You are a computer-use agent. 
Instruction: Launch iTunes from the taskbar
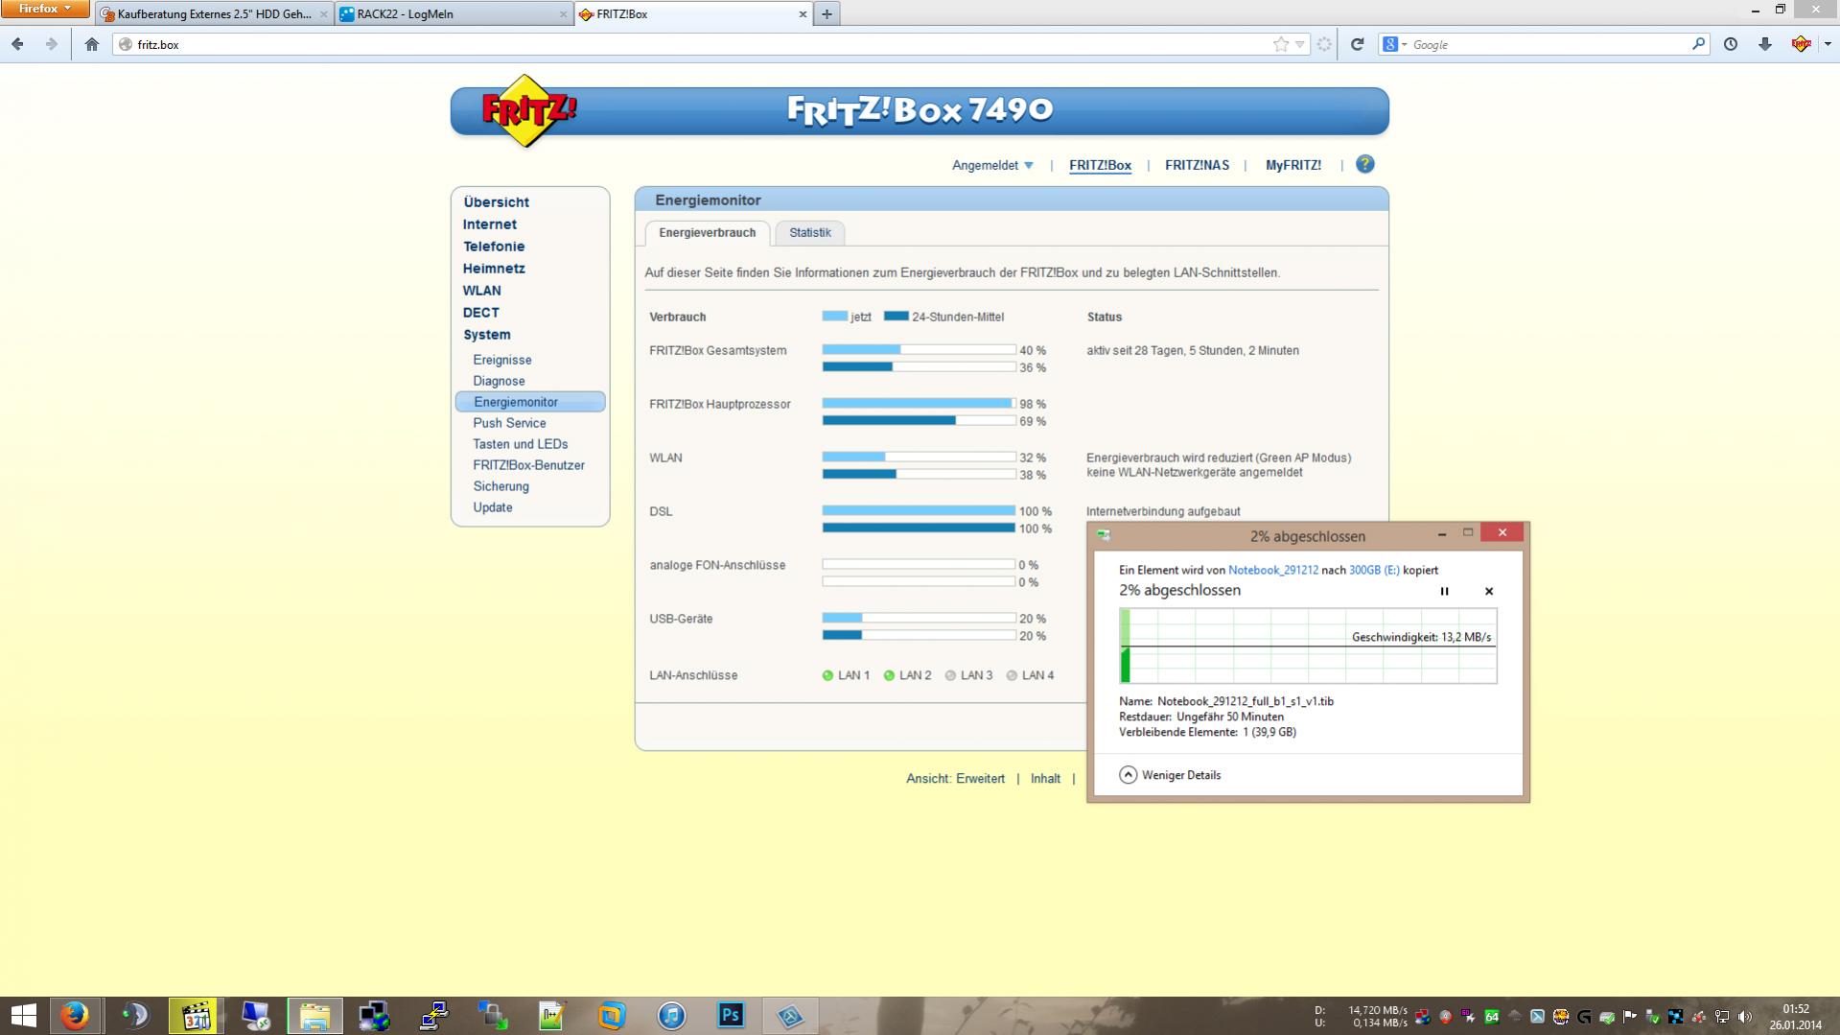click(671, 1015)
